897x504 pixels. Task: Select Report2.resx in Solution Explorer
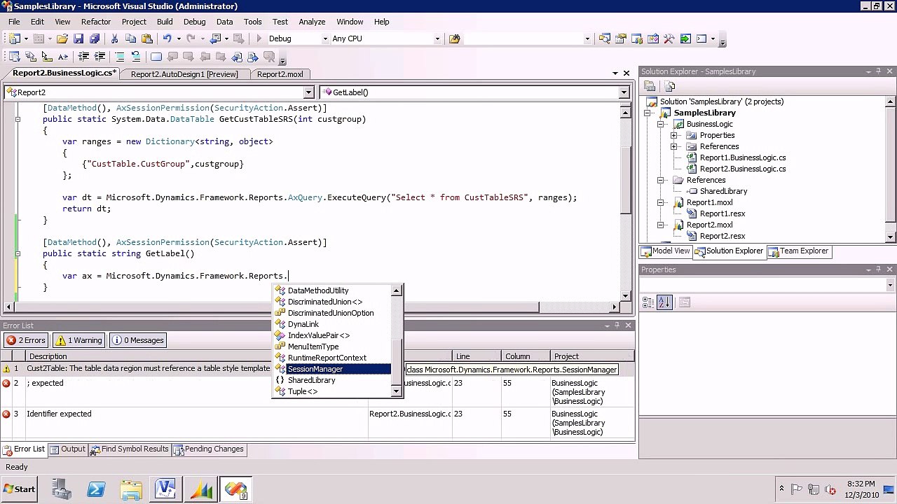click(x=722, y=236)
